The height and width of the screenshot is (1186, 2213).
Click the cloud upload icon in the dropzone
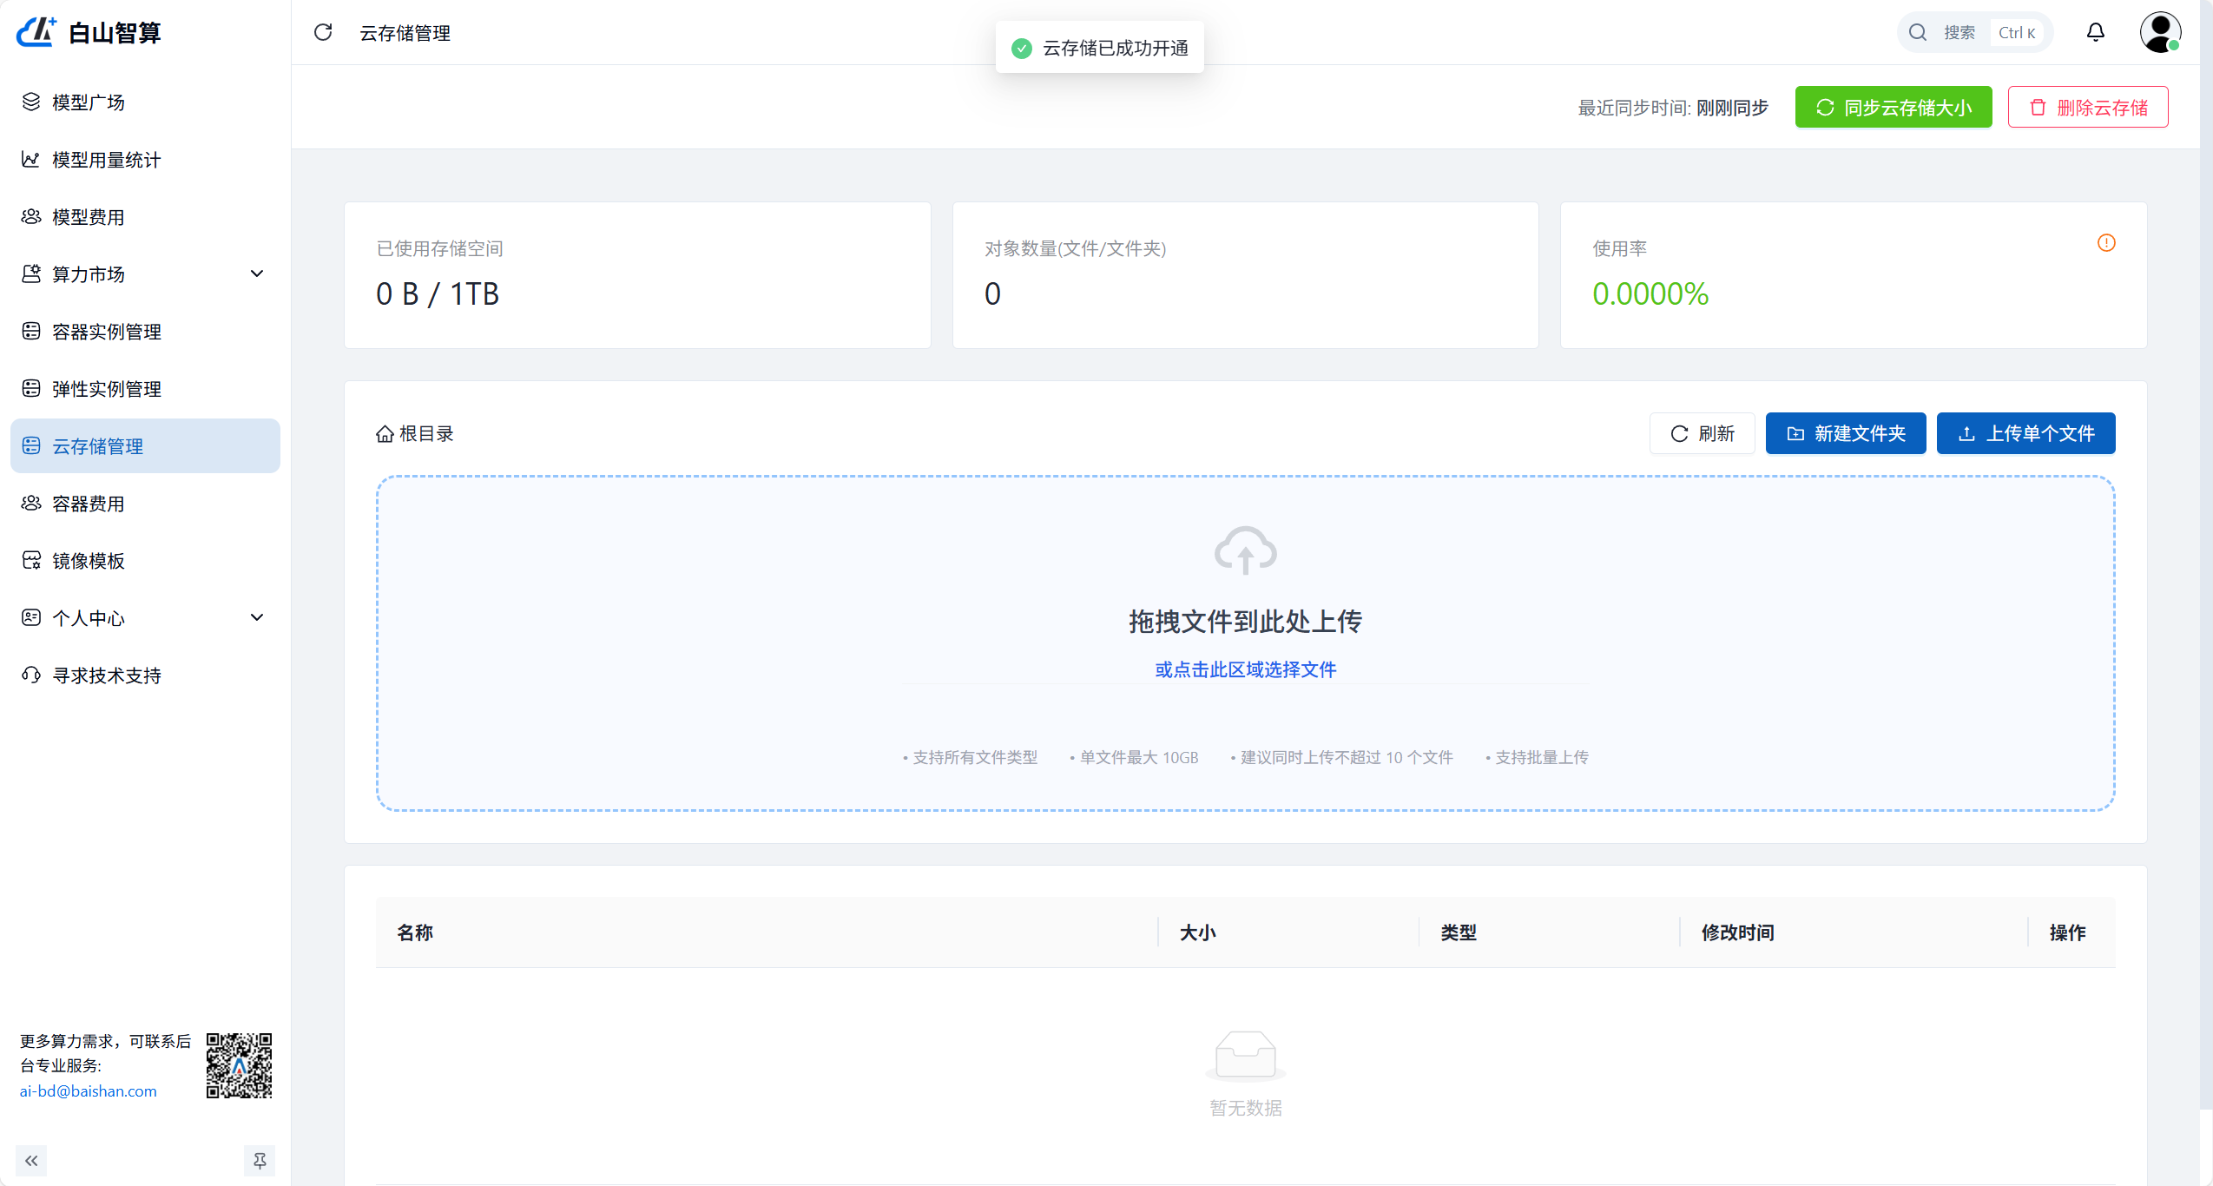tap(1245, 550)
